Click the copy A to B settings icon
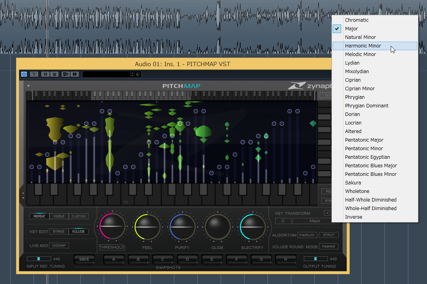This screenshot has height=284, width=427. tap(74, 74)
